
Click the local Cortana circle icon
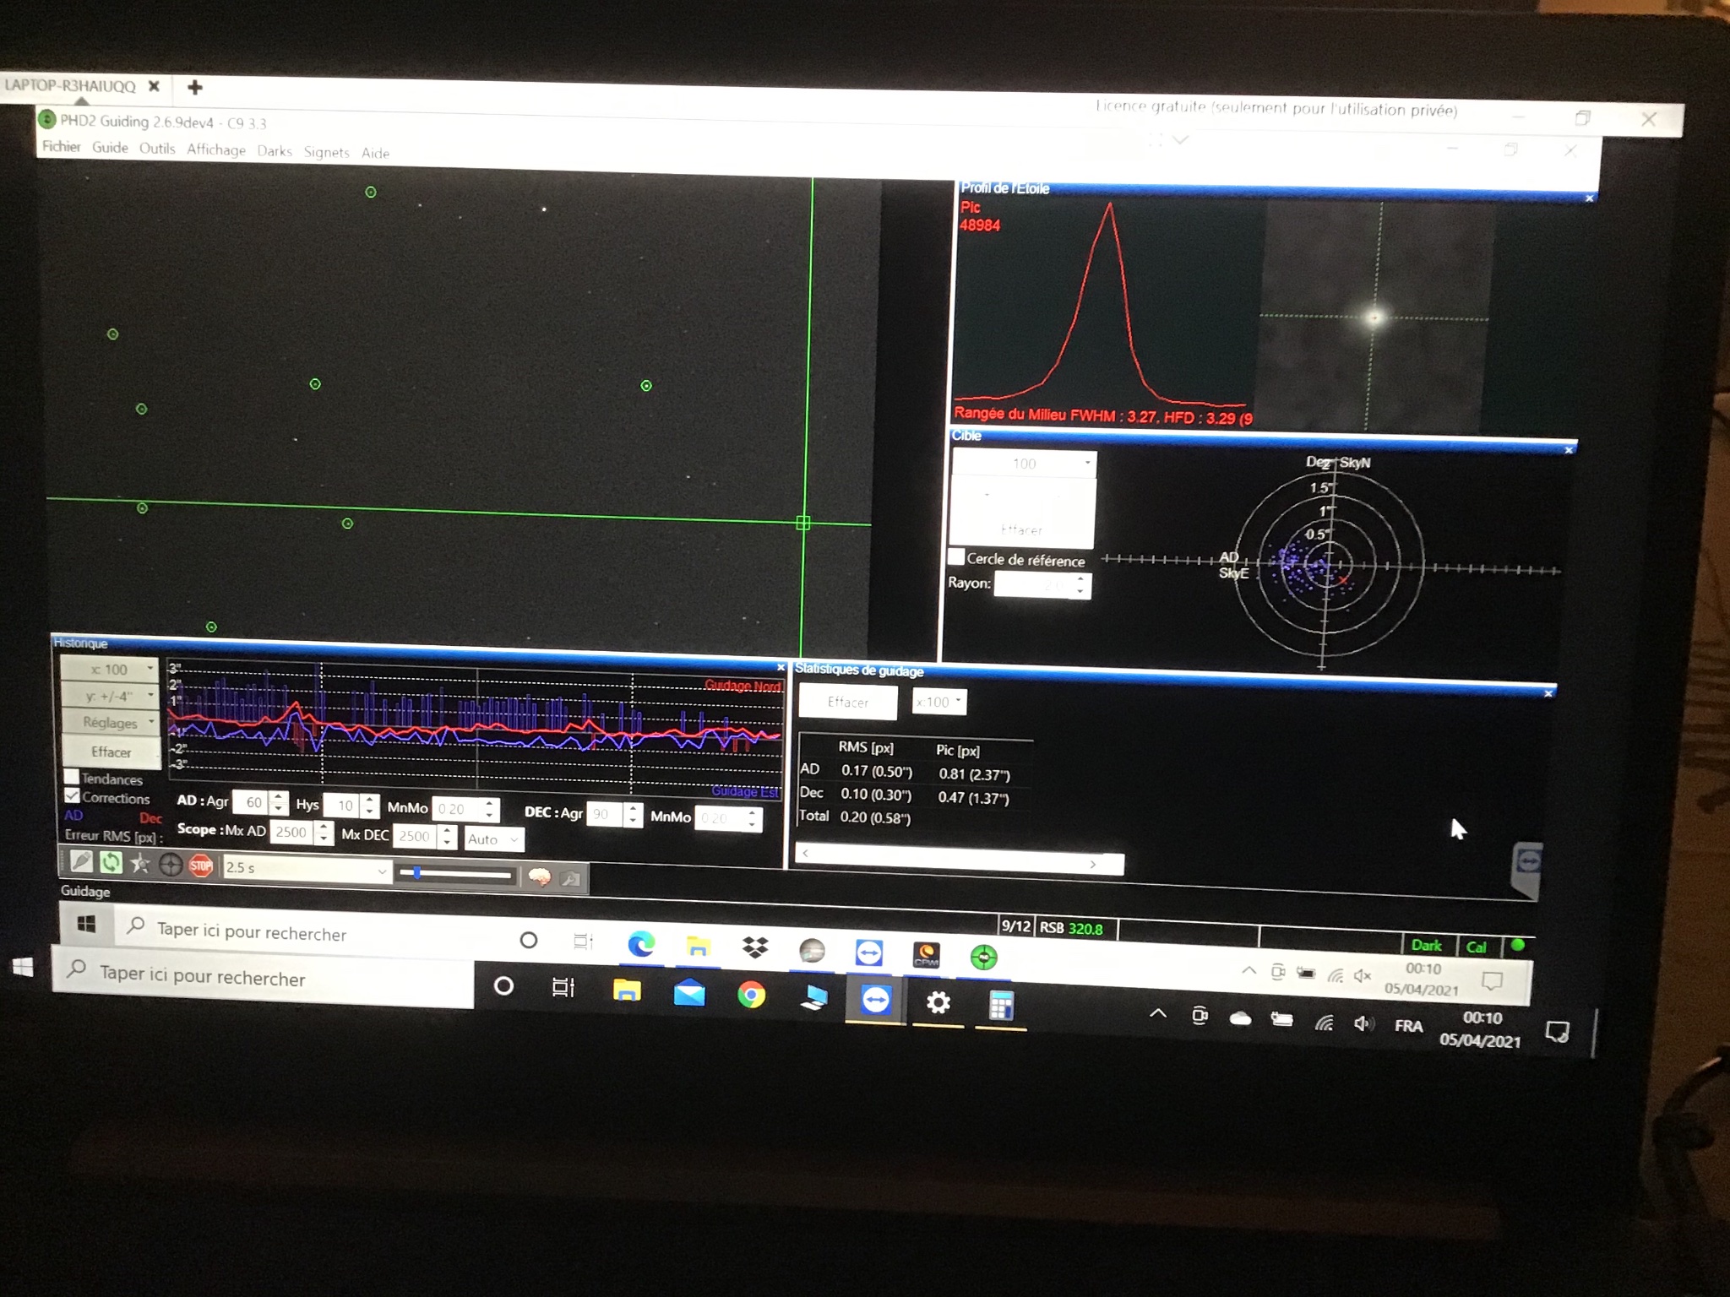503,985
